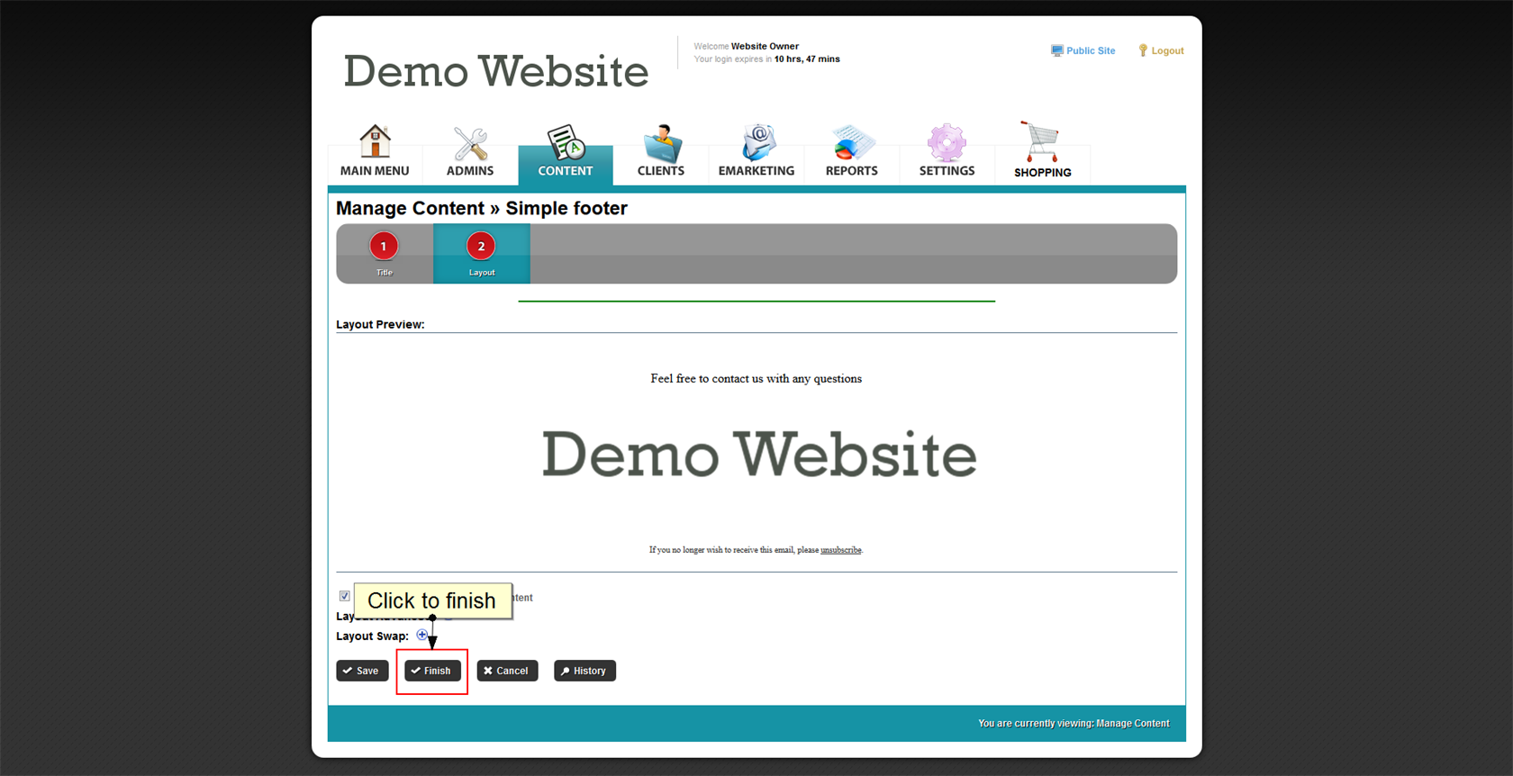Click the Admins wrench and screwdriver icon

coord(470,143)
